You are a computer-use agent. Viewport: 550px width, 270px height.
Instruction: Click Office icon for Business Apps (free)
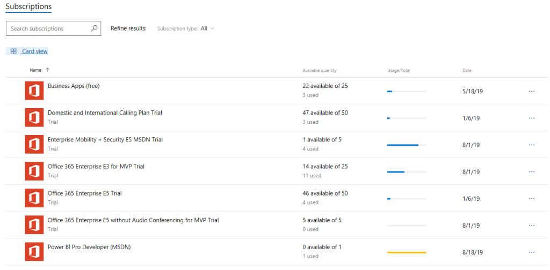pyautogui.click(x=34, y=91)
